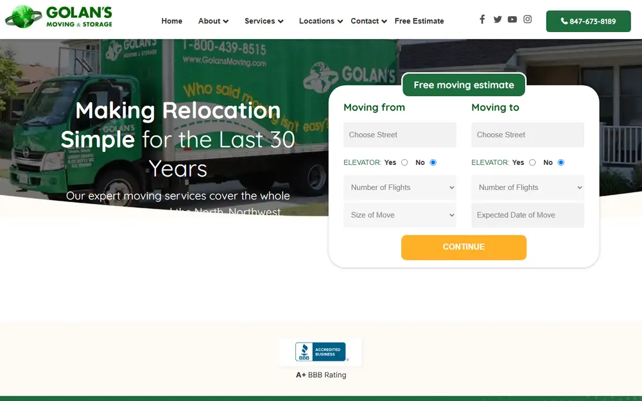Open the Instagram social icon
The image size is (642, 401).
coord(527,19)
